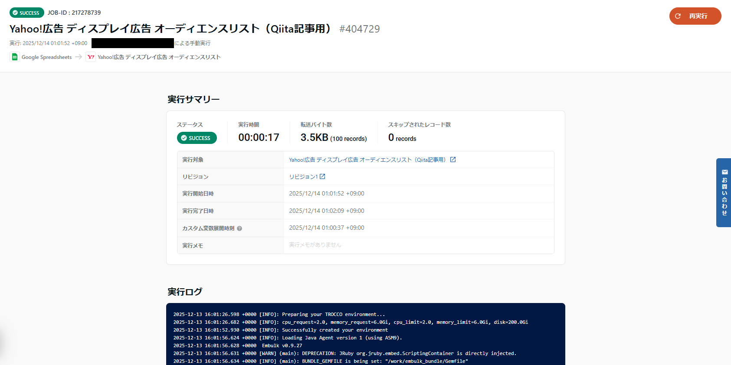Click the Yahoo!広告 ディスプレイ広告 オーディエンスリスト destination label
This screenshot has width=731, height=365.
159,57
